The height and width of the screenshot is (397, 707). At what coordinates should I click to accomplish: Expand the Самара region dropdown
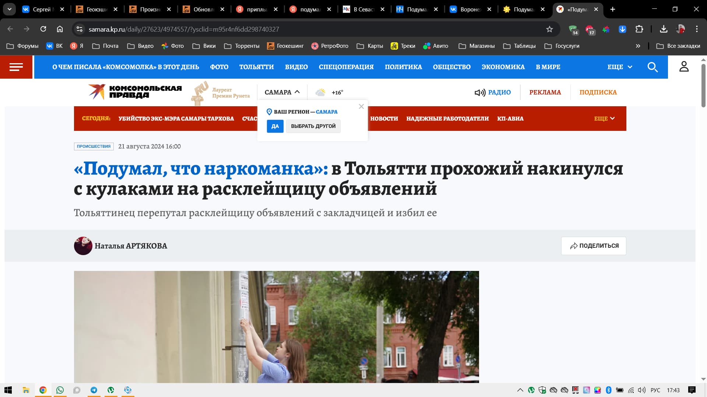(x=282, y=92)
